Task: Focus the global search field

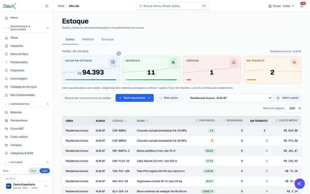Action: pyautogui.click(x=173, y=6)
